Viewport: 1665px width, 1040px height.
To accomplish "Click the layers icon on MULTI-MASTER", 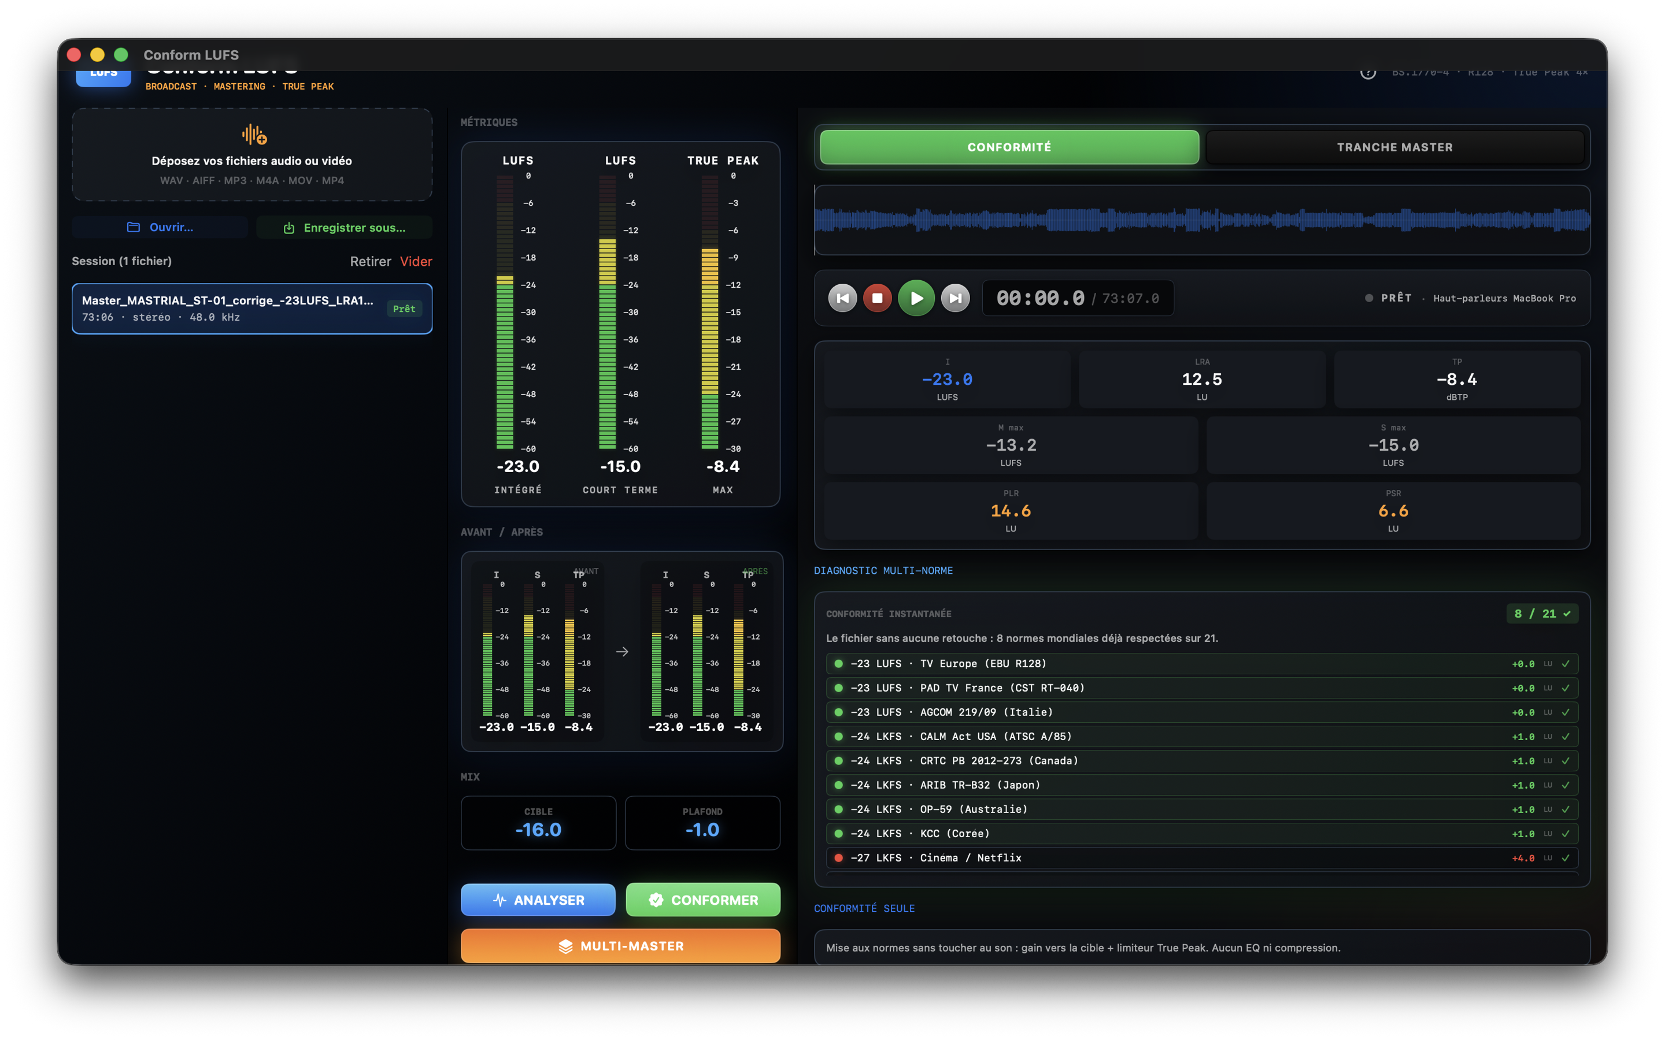I will tap(565, 946).
